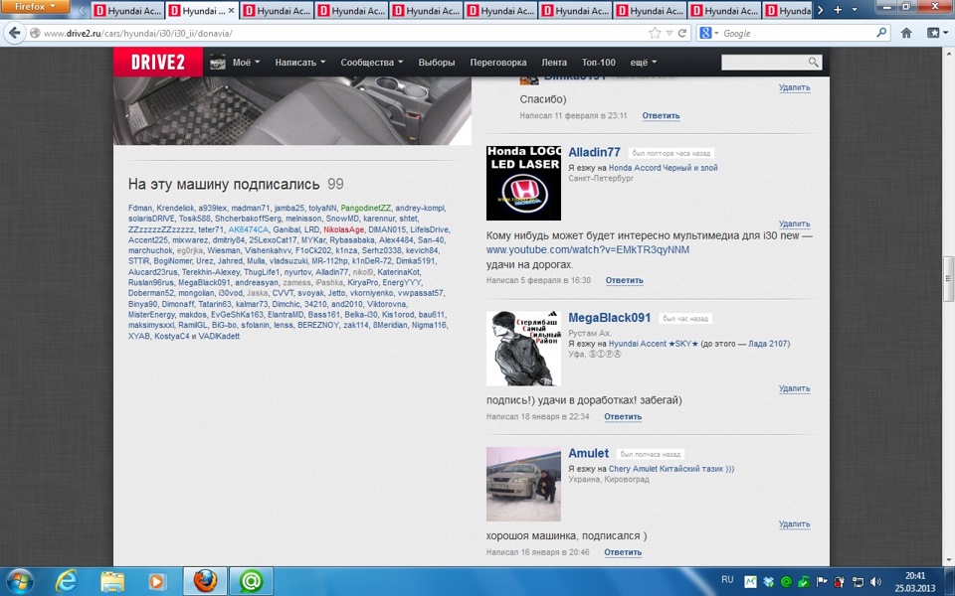Open the Windows Start button
955x596 pixels.
coord(20,581)
